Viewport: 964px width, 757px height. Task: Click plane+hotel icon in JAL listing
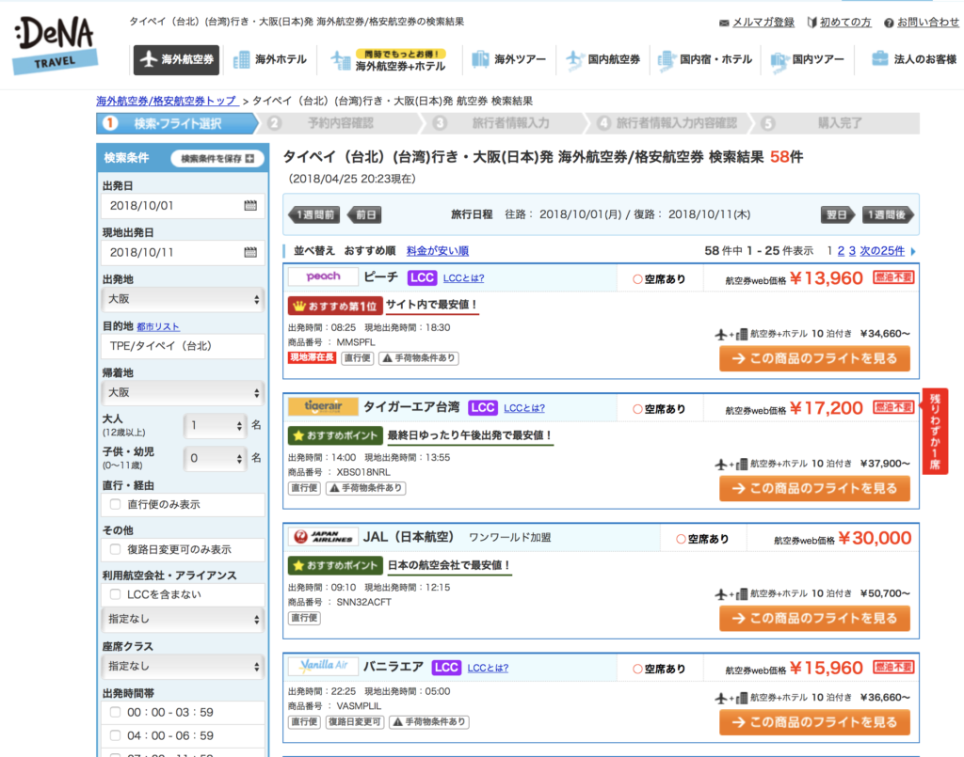pyautogui.click(x=731, y=593)
